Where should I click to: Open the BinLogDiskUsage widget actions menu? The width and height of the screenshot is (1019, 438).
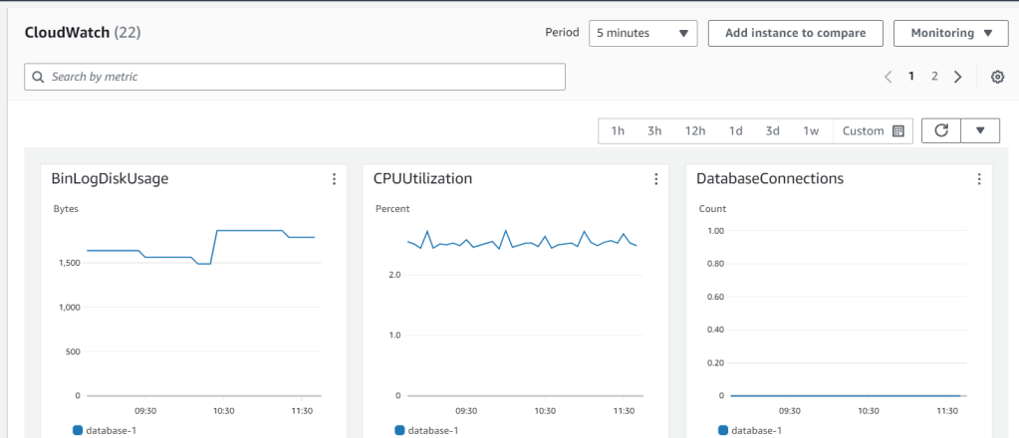click(x=334, y=179)
